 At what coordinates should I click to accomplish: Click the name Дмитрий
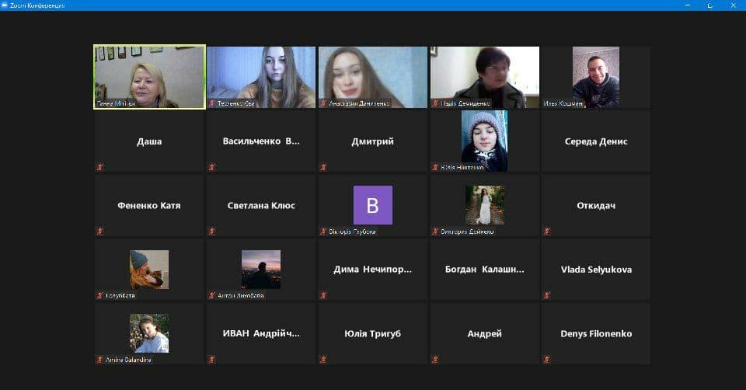point(372,141)
